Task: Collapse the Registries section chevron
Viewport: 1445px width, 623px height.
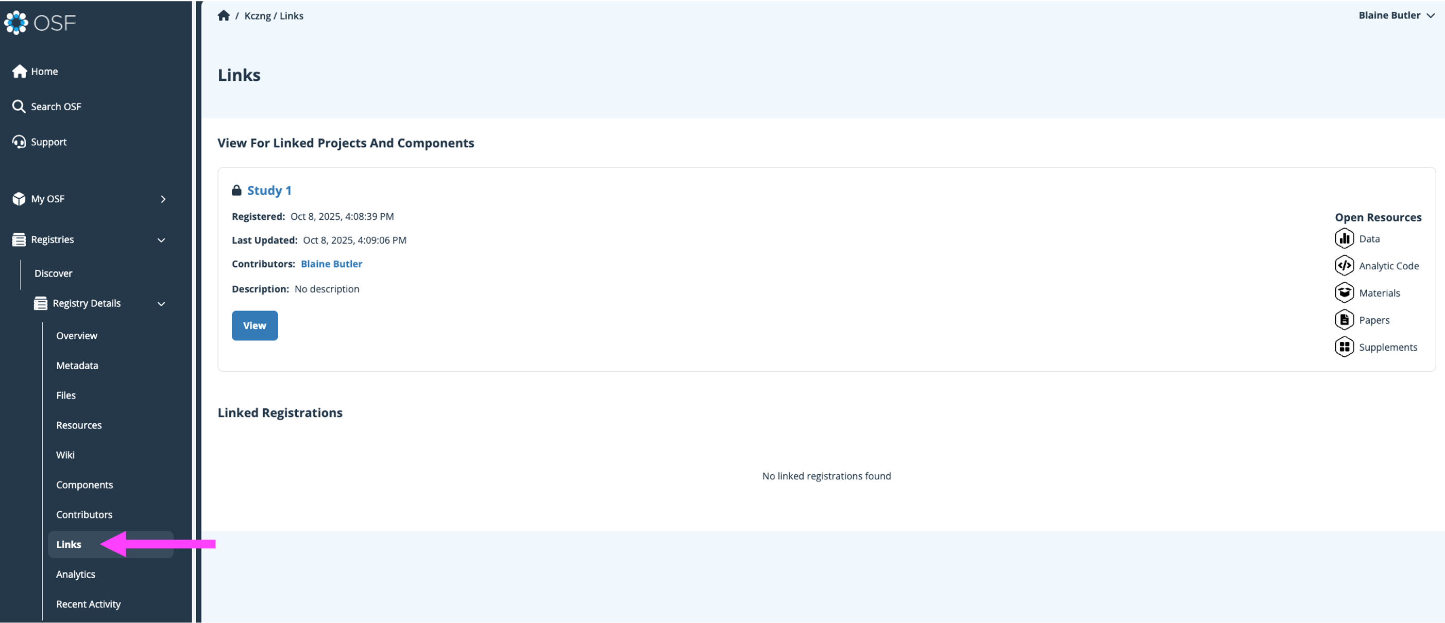Action: point(161,240)
